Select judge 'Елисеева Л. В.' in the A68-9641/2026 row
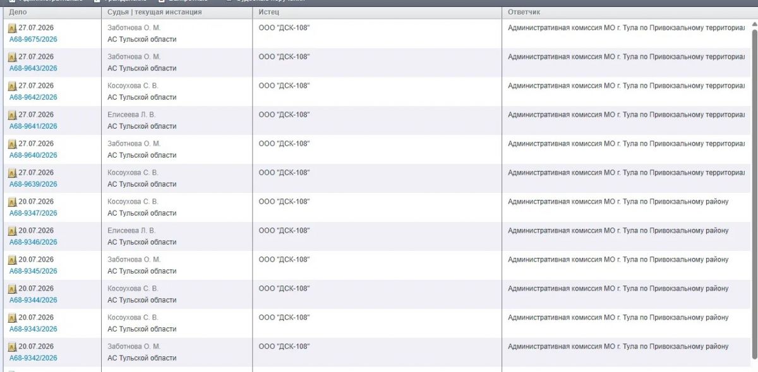This screenshot has height=372, width=758. pos(131,115)
